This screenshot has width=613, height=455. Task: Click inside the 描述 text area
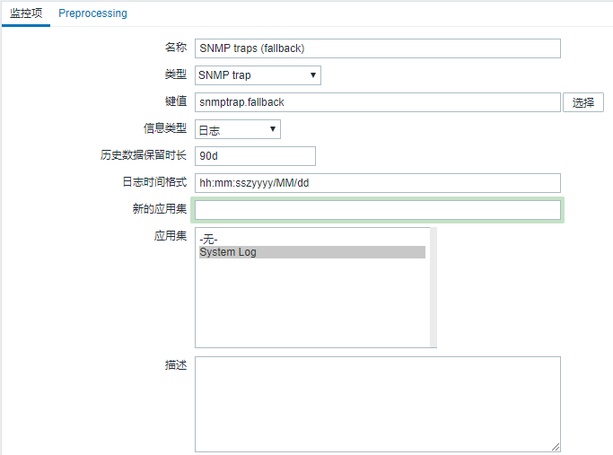tap(378, 404)
